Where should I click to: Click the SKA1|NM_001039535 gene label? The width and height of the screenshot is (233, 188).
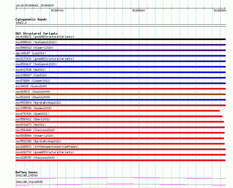tap(29, 182)
